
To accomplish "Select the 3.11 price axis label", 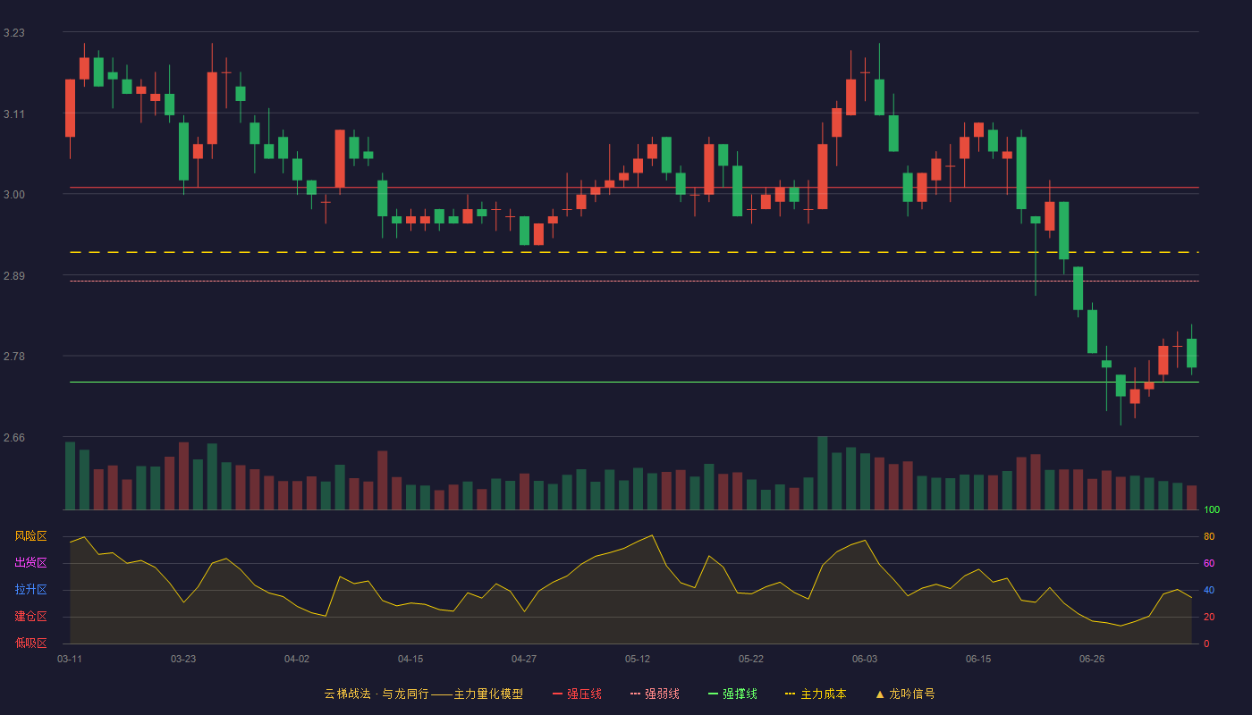I will pyautogui.click(x=14, y=114).
